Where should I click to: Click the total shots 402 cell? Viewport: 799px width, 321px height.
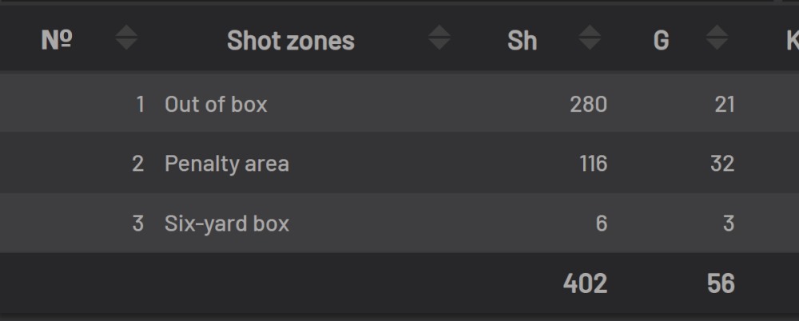coord(585,283)
